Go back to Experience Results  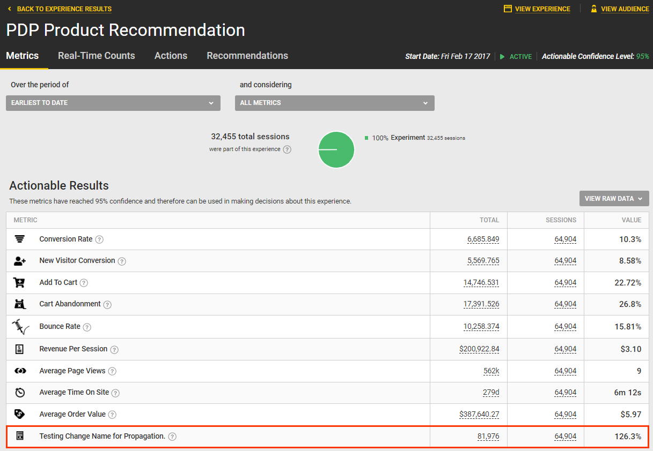pos(64,9)
